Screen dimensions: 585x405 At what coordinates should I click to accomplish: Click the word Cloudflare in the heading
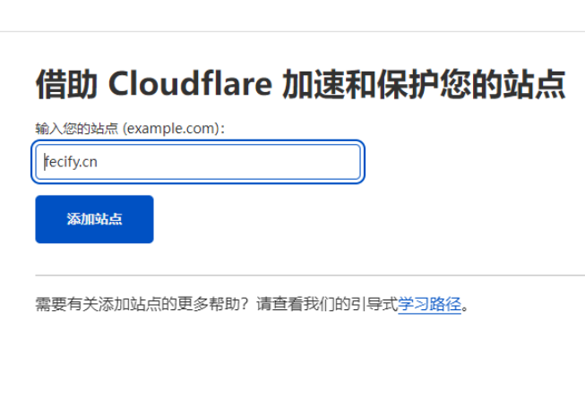(189, 85)
